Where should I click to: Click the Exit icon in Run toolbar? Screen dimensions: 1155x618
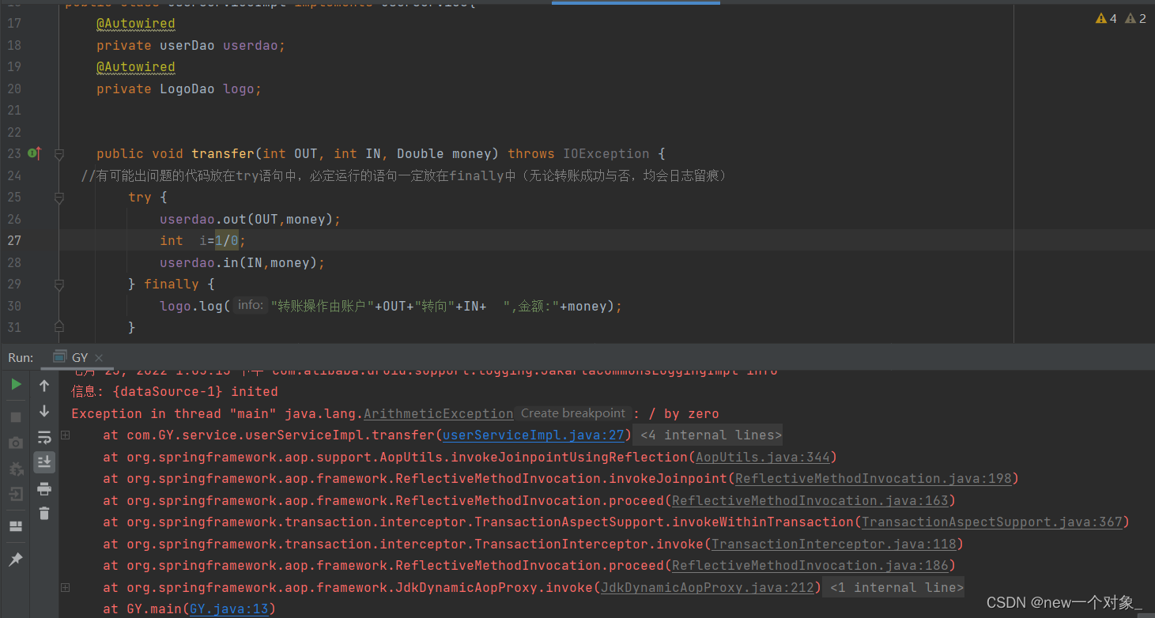click(x=16, y=495)
